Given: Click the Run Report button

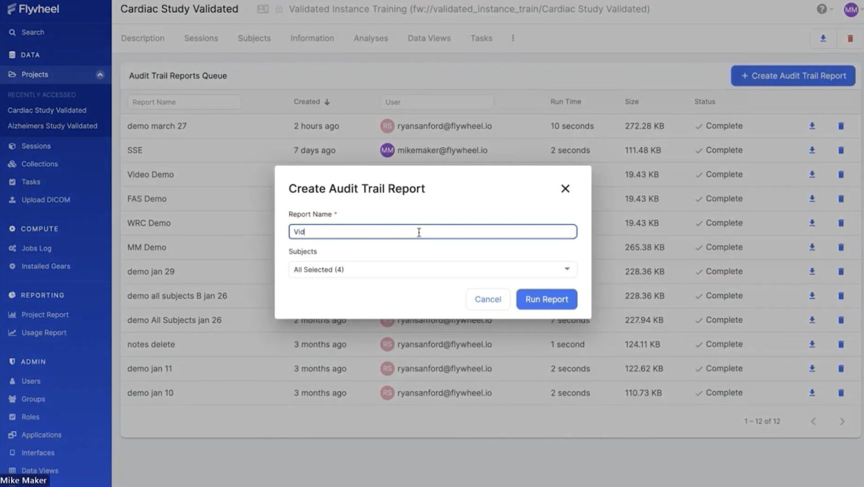Looking at the screenshot, I should coord(546,299).
